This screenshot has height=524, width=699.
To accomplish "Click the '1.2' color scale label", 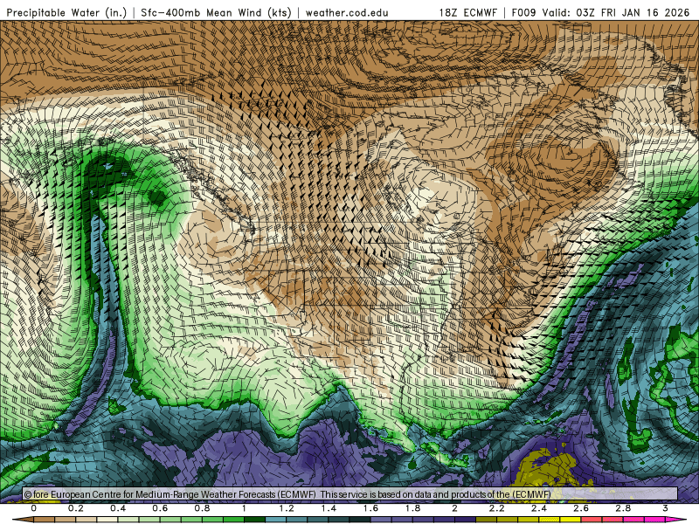I will (x=287, y=508).
